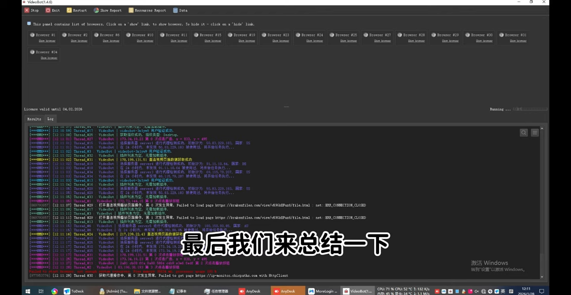
Task: Open Resources Report from the toolbar
Action: point(147,10)
